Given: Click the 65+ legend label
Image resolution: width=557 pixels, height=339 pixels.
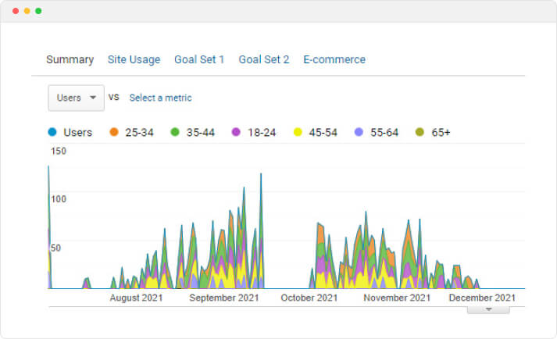Looking at the screenshot, I should pos(441,133).
